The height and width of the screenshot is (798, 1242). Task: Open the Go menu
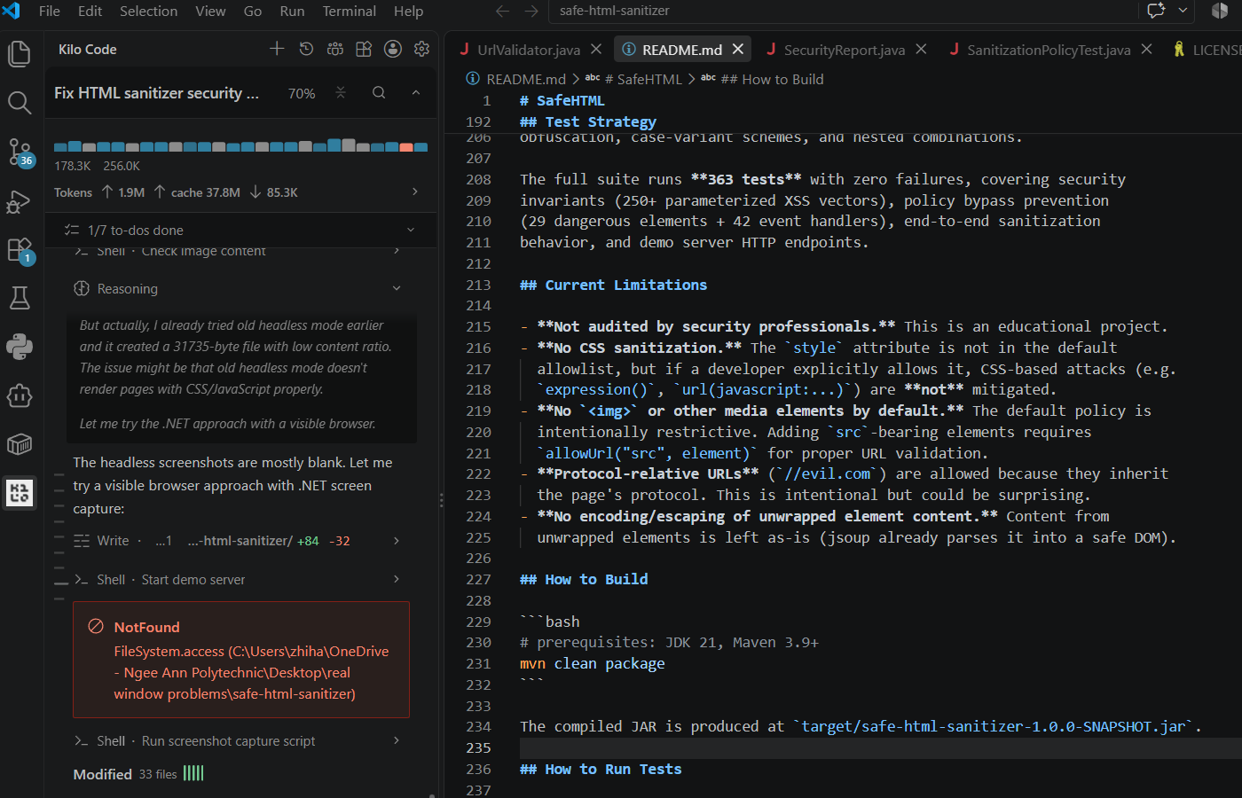point(253,11)
